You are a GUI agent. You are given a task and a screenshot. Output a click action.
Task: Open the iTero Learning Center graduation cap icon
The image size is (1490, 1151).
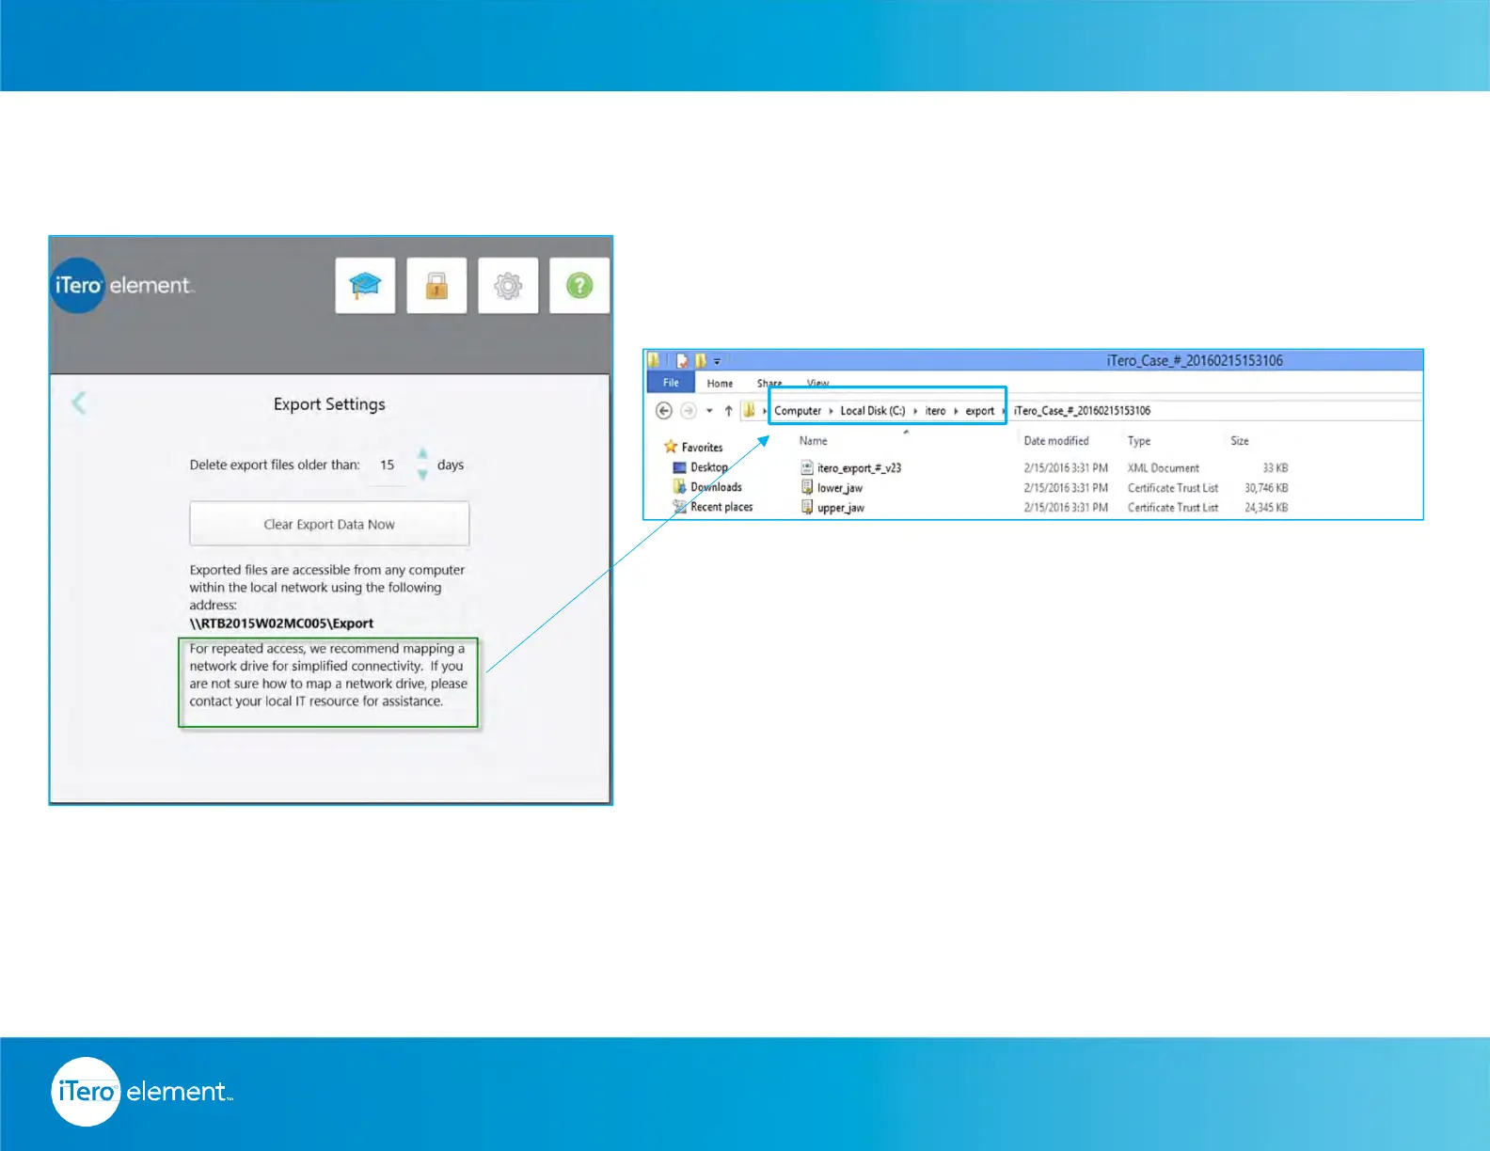pos(365,285)
